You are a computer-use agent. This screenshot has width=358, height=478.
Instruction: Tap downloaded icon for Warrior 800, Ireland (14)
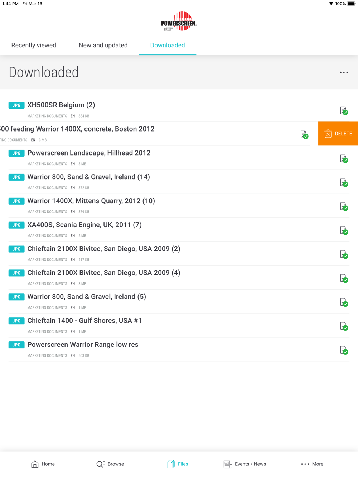click(344, 183)
